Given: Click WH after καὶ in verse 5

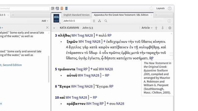Looking at the screenshot, I should (101, 69).
